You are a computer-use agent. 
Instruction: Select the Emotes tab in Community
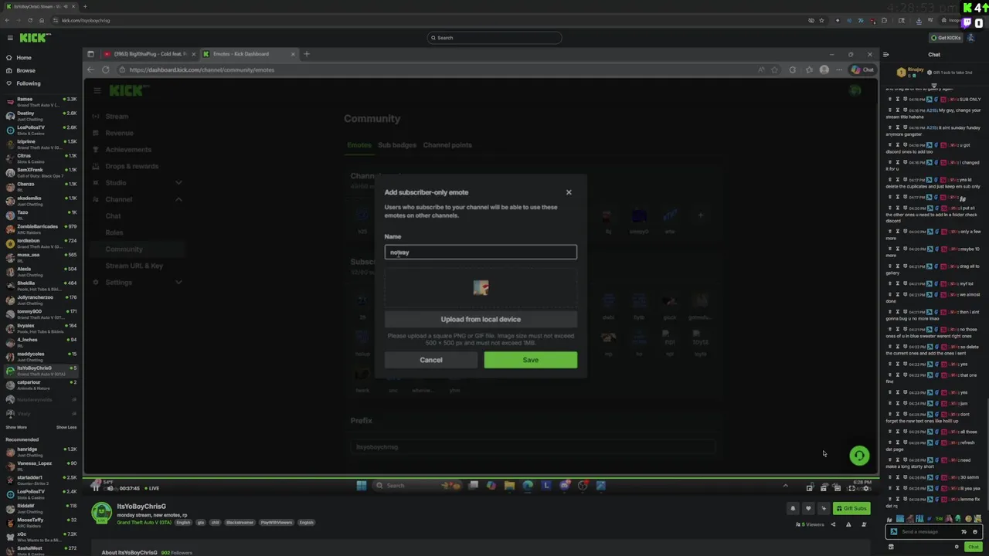[359, 145]
